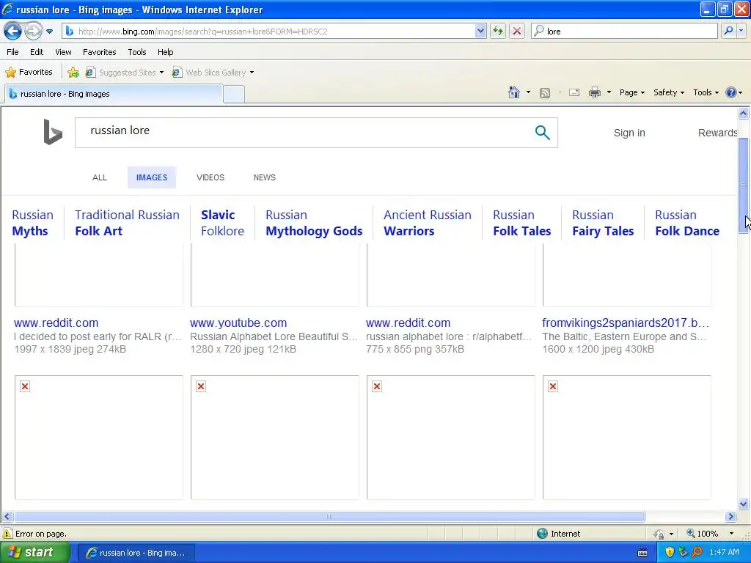Click the first broken thumbnail in the bottom row

coord(99,437)
